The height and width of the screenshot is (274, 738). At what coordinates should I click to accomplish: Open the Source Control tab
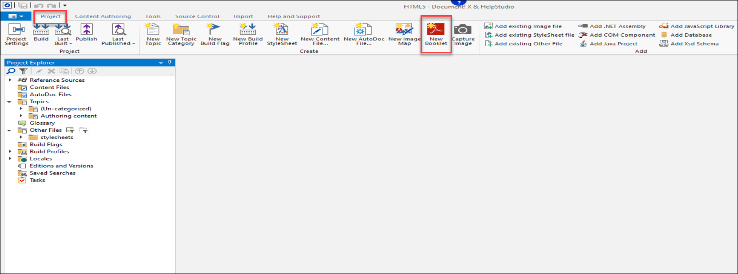coord(197,16)
